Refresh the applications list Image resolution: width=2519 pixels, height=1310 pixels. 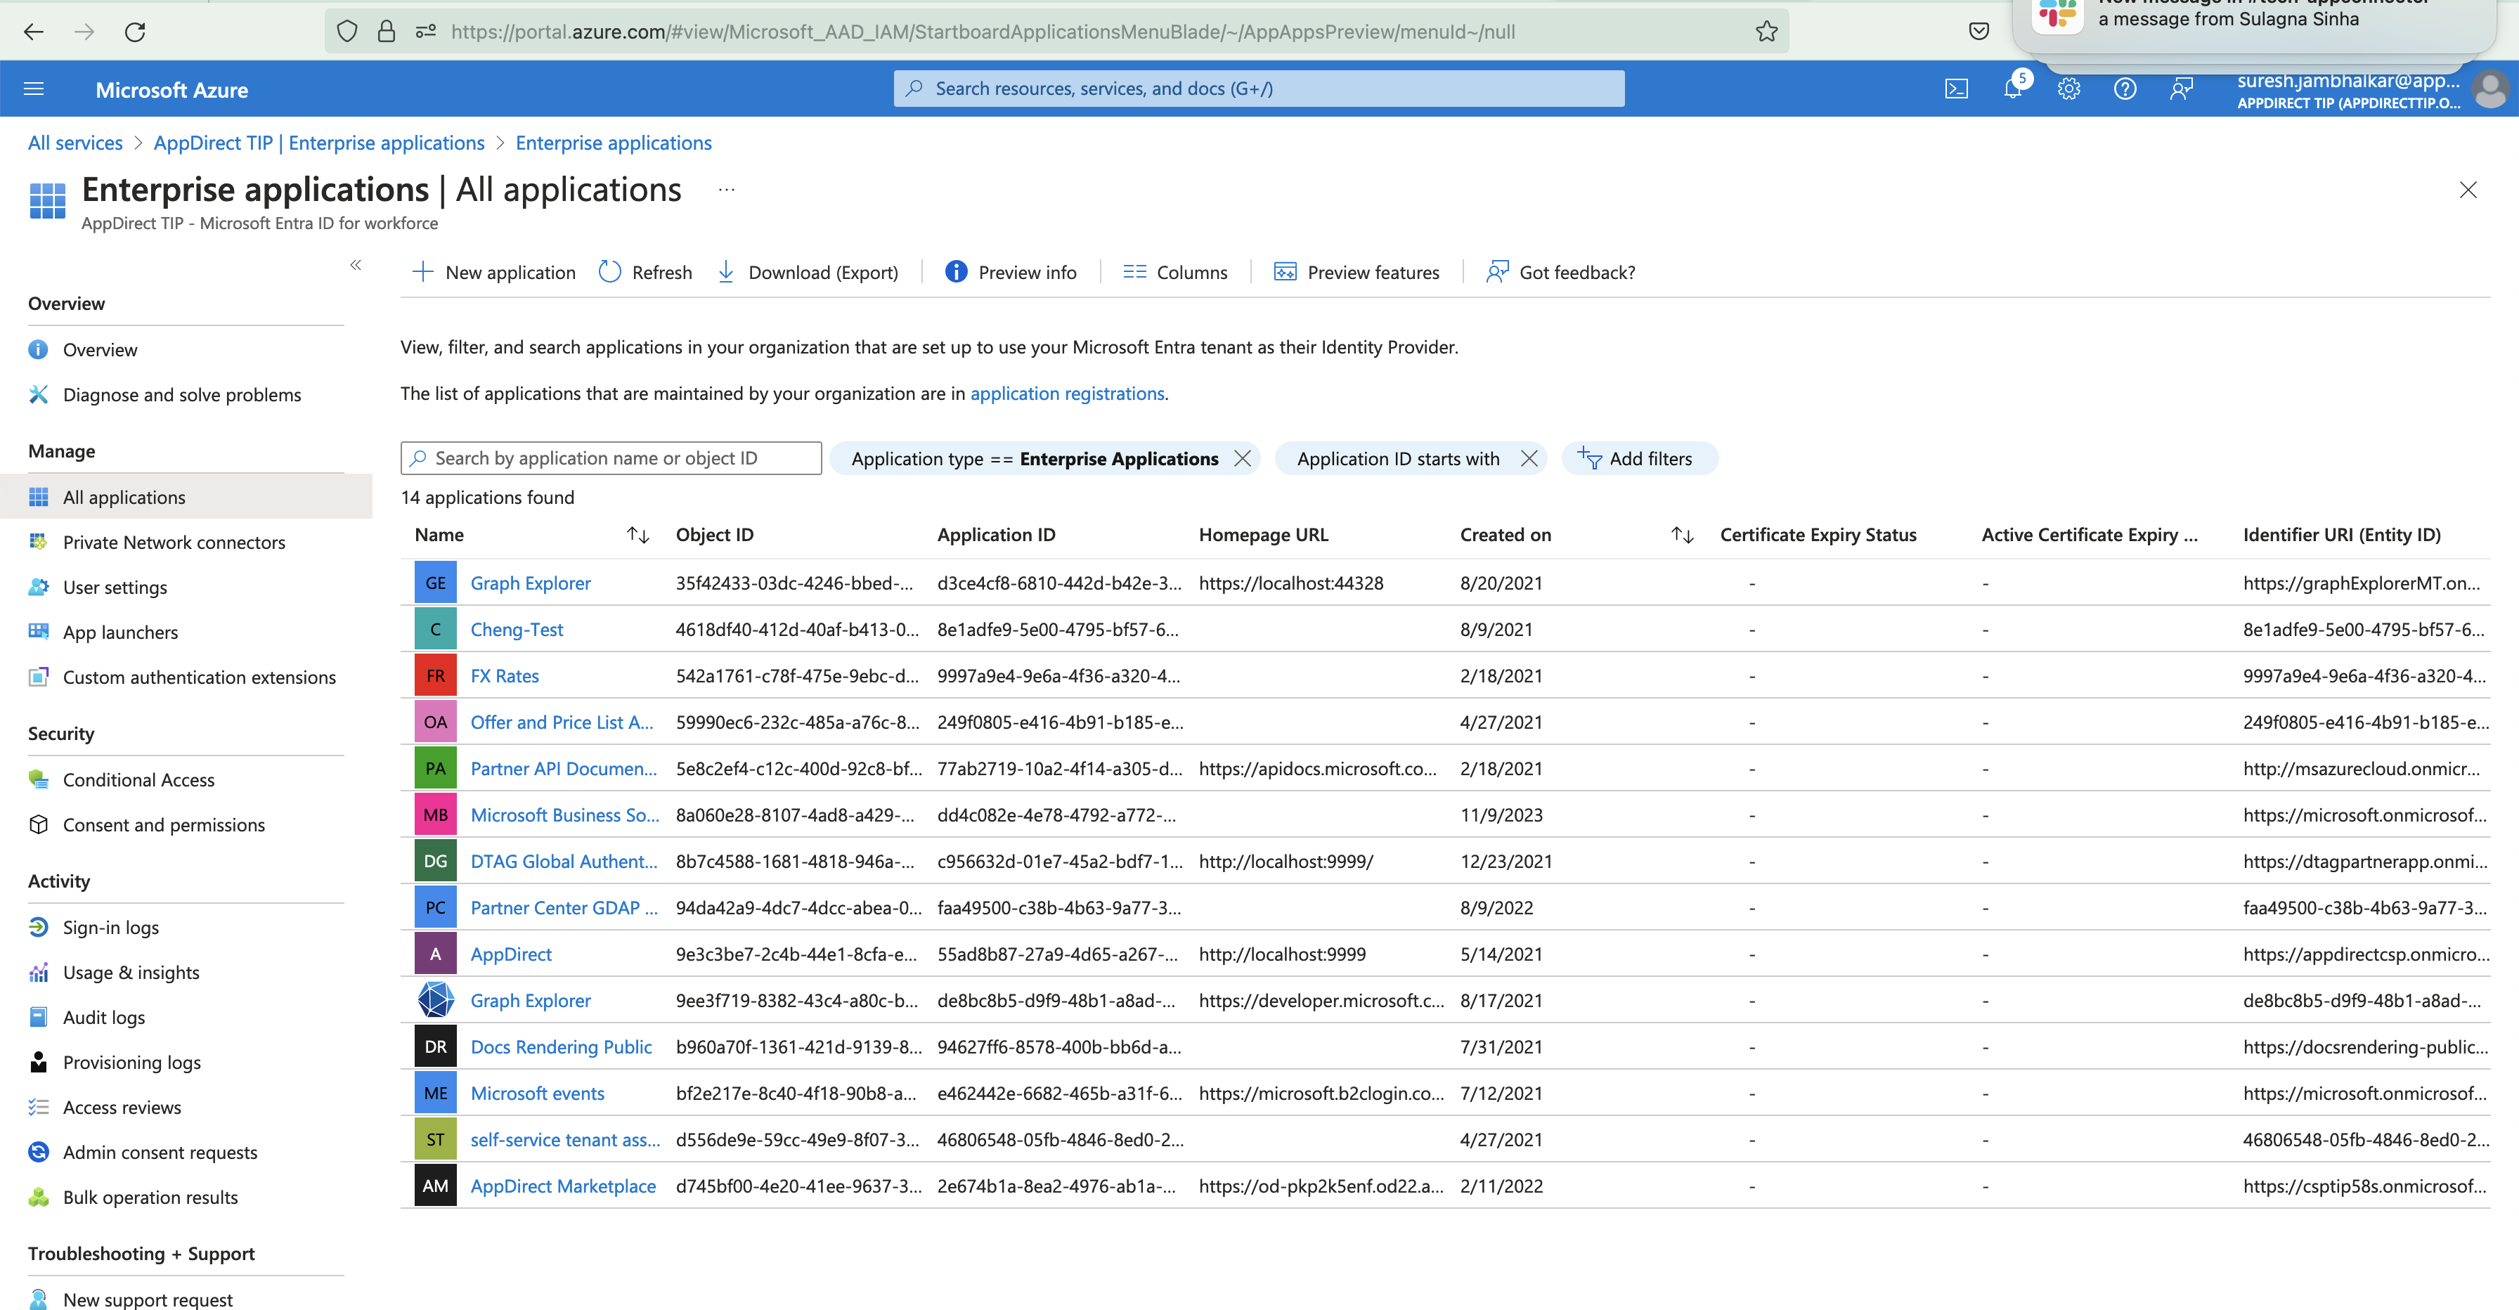645,272
